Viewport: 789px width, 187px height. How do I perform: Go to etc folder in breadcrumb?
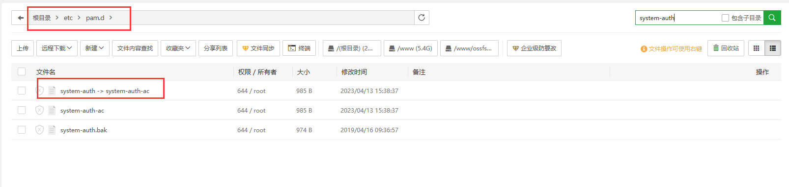(68, 18)
